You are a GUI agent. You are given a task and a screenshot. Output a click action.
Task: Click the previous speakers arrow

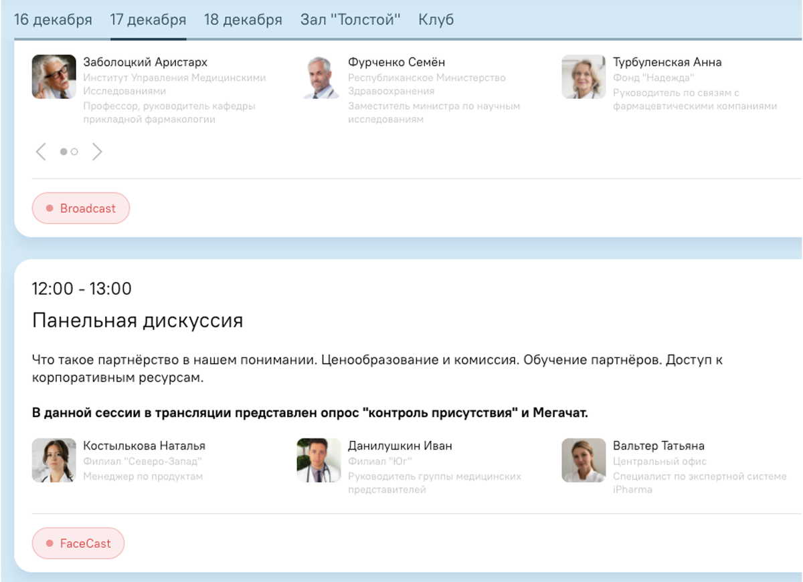41,152
